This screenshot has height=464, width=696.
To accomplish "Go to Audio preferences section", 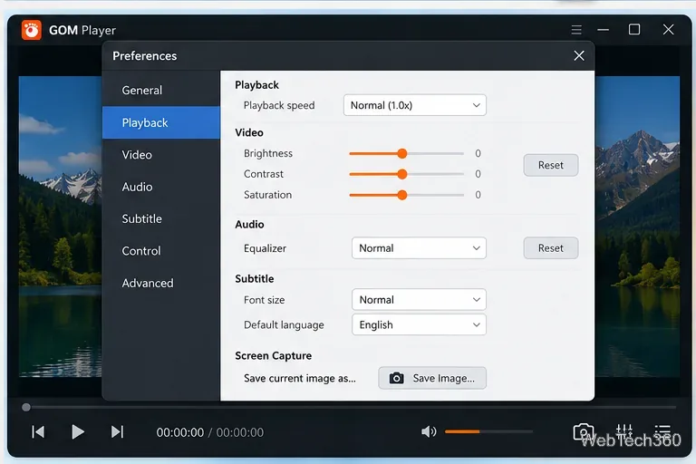I will click(x=161, y=187).
